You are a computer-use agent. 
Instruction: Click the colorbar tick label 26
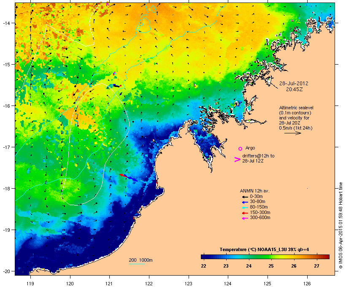294,266
